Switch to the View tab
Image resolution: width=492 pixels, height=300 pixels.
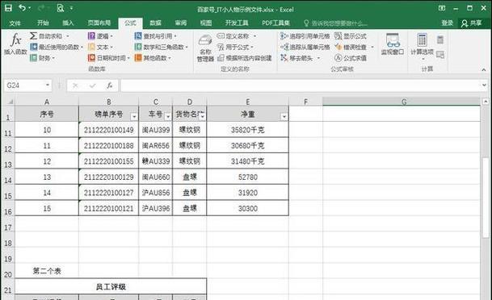pyautogui.click(x=206, y=23)
